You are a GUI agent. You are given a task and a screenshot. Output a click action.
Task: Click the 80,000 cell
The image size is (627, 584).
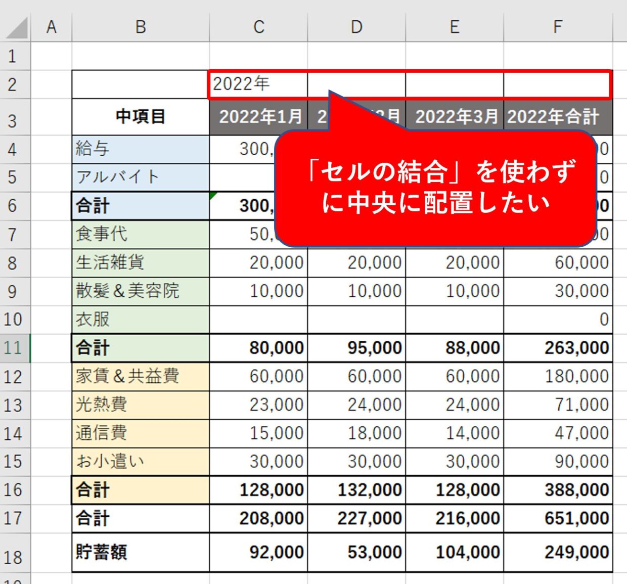pyautogui.click(x=258, y=348)
